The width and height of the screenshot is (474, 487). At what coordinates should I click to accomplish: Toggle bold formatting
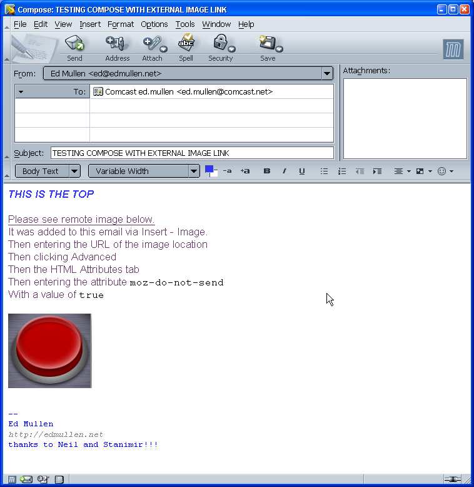click(x=267, y=171)
